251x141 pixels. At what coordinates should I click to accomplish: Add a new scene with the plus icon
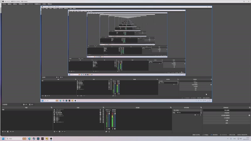3,132
